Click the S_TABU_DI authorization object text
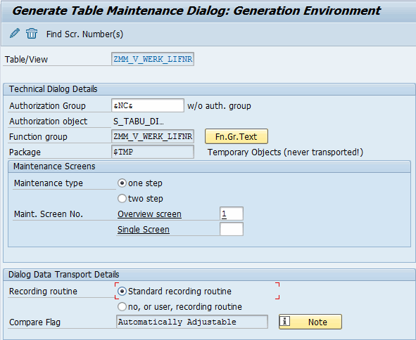Viewport: 416px width, 340px height. [139, 122]
